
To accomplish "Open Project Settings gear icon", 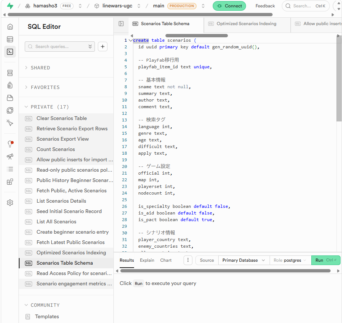I will coord(10,203).
